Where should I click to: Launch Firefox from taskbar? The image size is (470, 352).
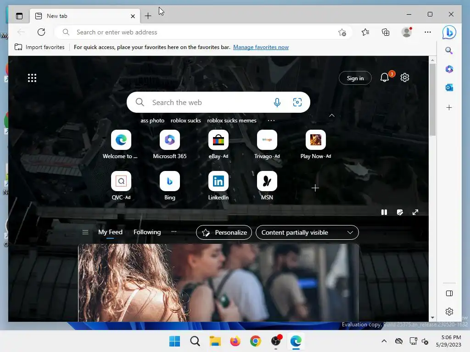pyautogui.click(x=235, y=341)
